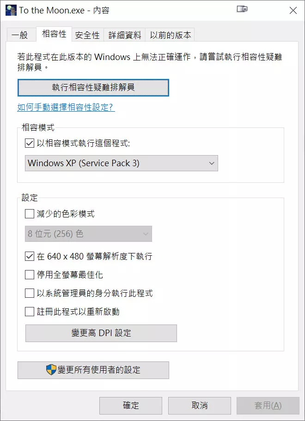305x421 pixels.
Task: Open the 詳細資料 tab
Action: click(x=124, y=35)
